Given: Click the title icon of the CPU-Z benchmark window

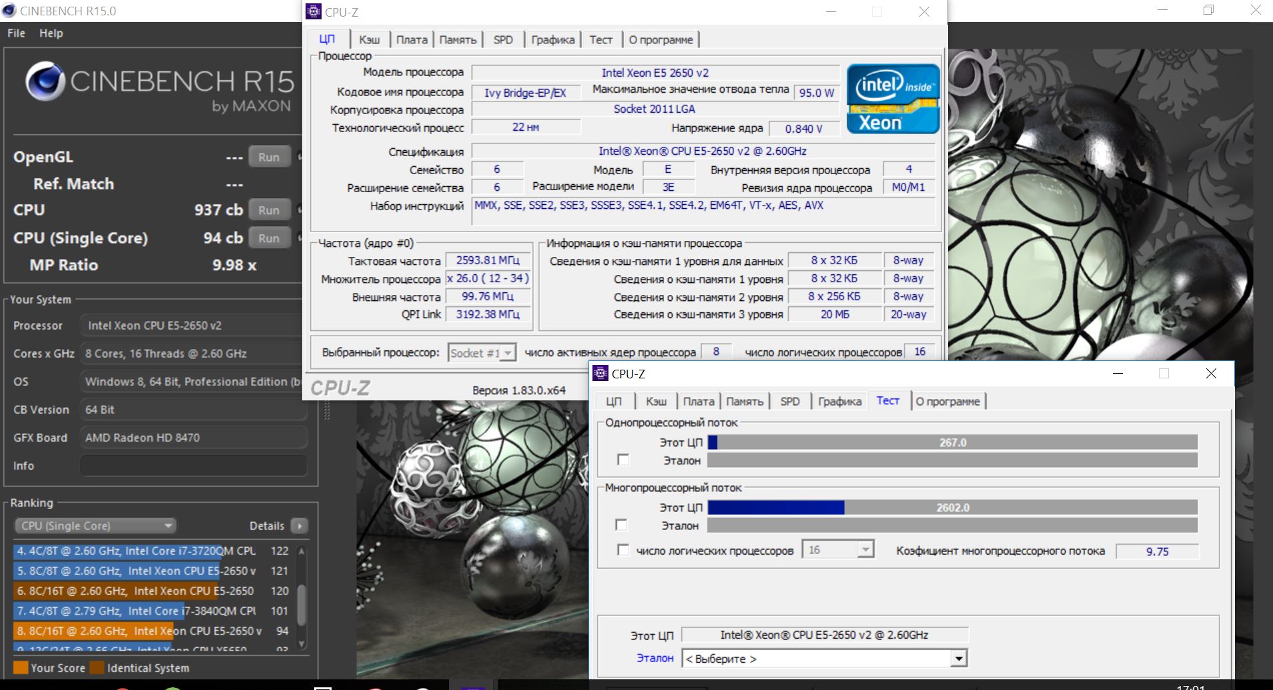Looking at the screenshot, I should pos(600,373).
